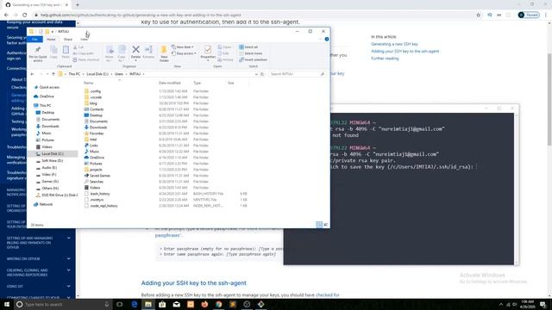This screenshot has width=552, height=310.
Task: Click the Cut scissors option
Action: click(78, 47)
